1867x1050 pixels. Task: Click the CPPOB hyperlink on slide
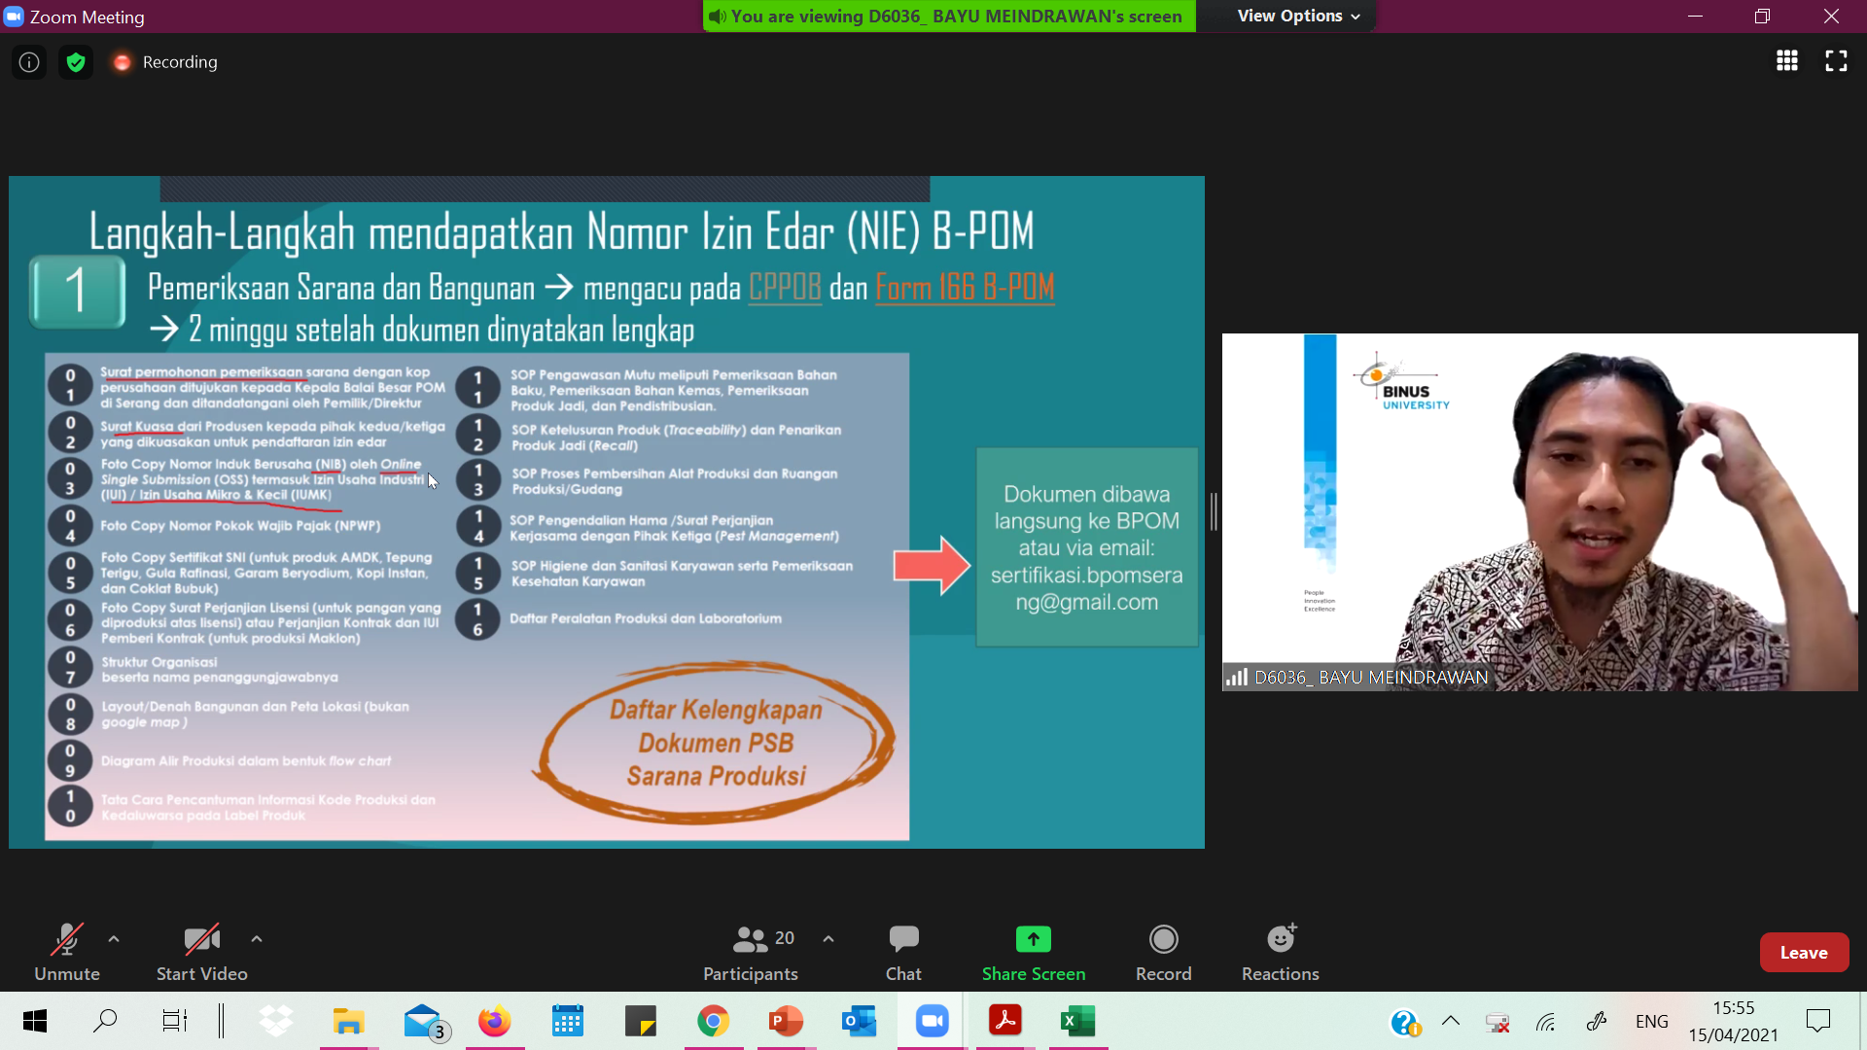785,288
